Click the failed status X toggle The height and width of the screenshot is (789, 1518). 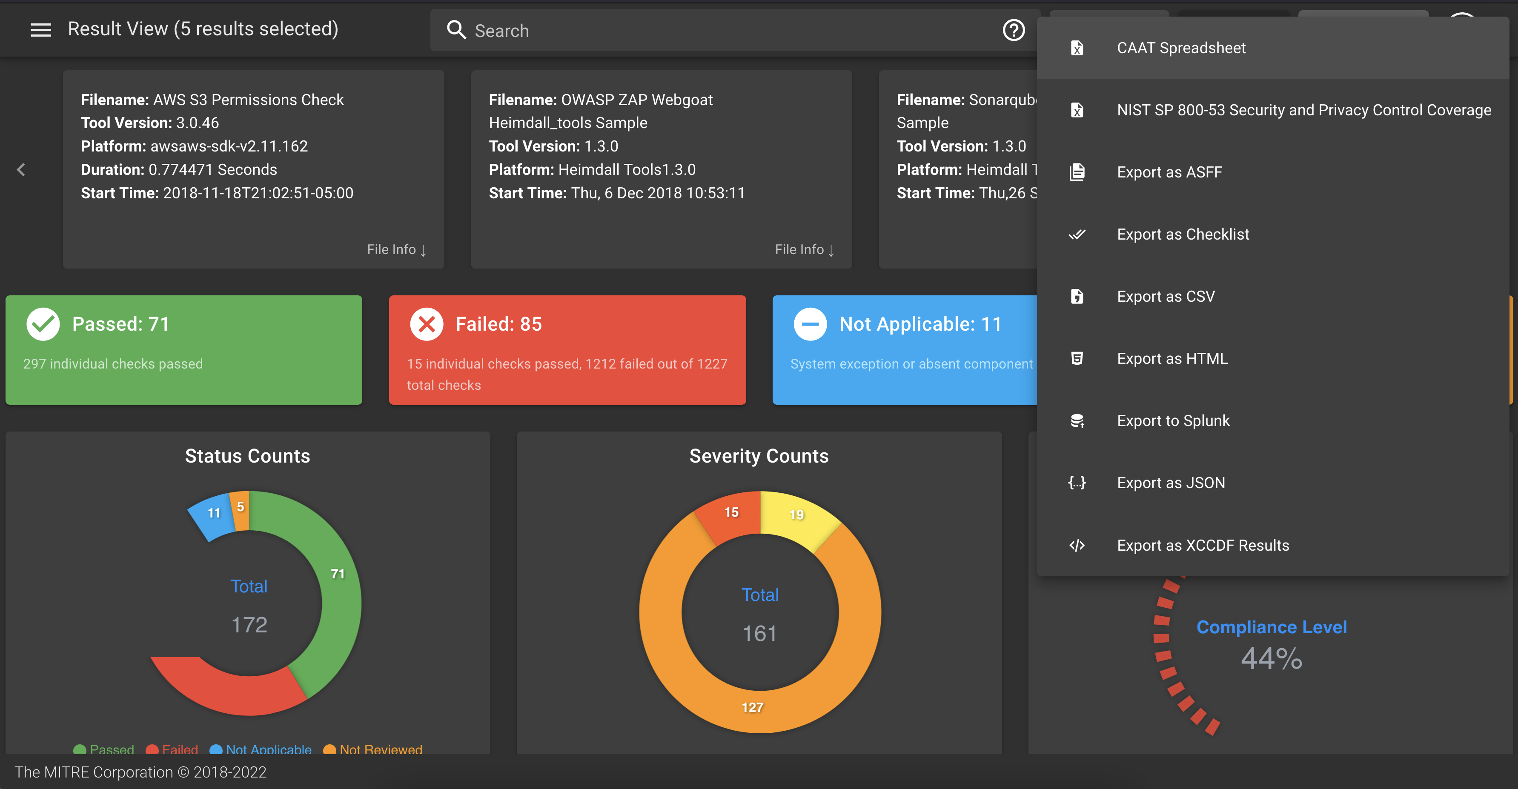(x=427, y=323)
